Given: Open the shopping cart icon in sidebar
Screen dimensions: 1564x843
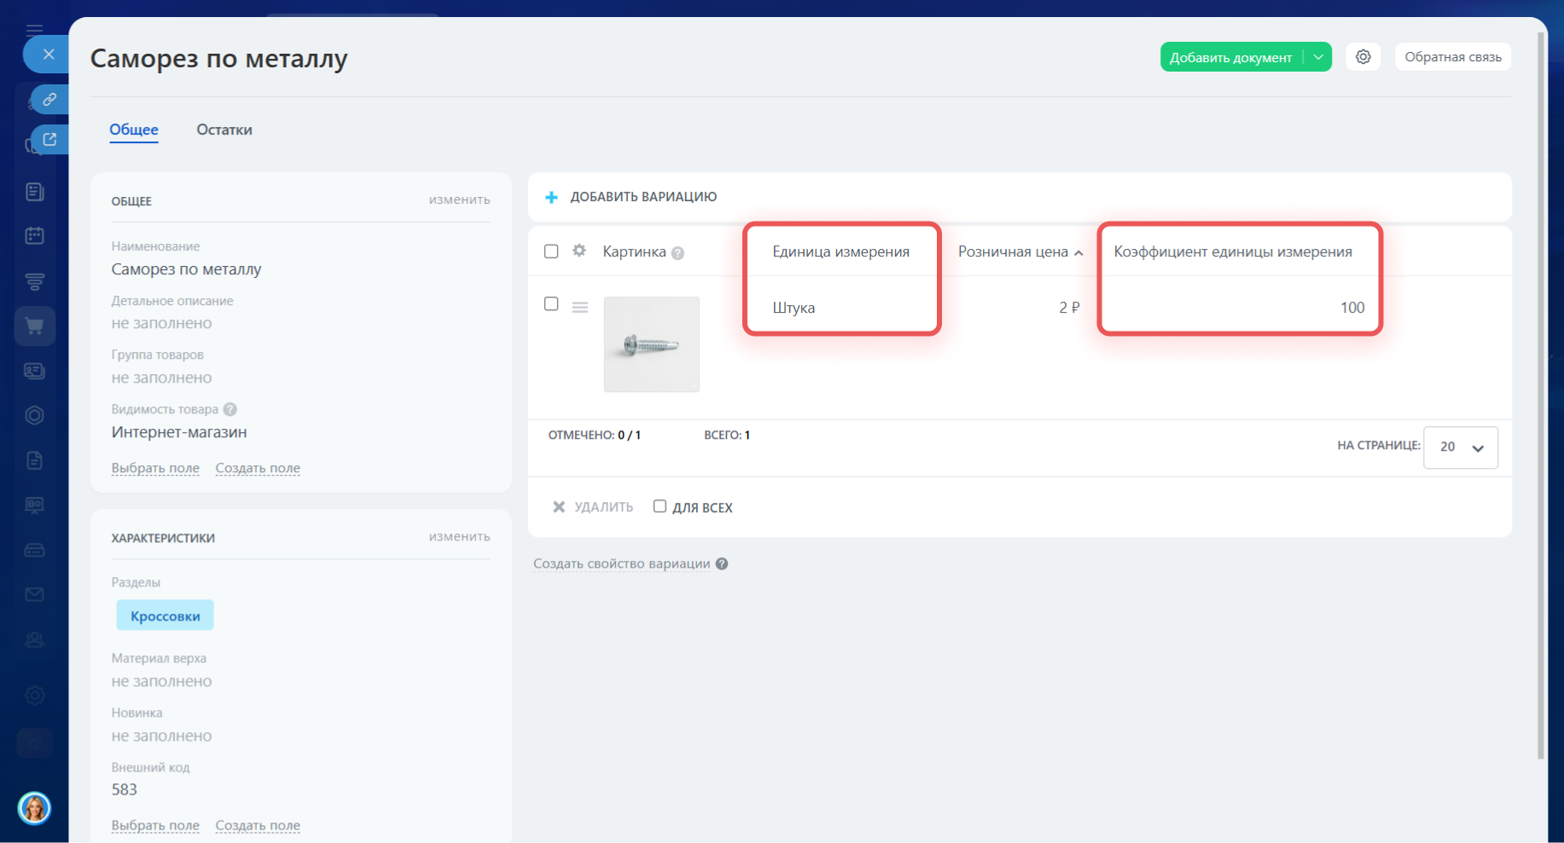Looking at the screenshot, I should (35, 326).
